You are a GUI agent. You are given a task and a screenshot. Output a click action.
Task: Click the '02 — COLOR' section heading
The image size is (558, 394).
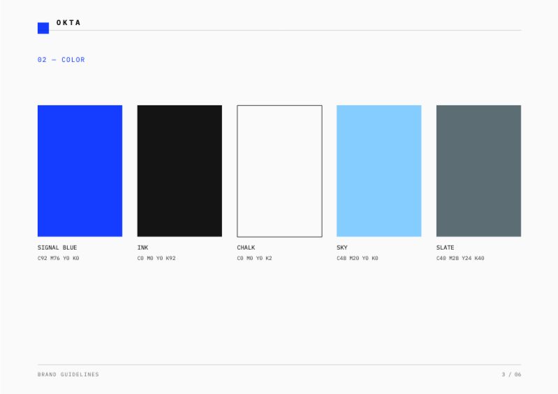61,60
